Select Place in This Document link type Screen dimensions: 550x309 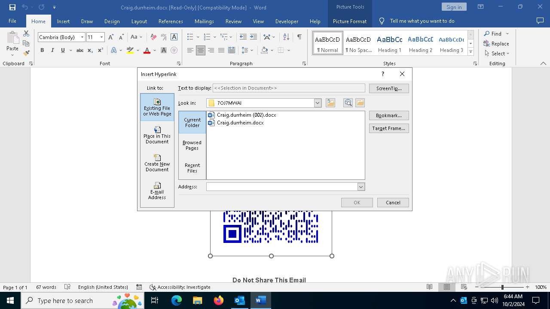click(157, 135)
